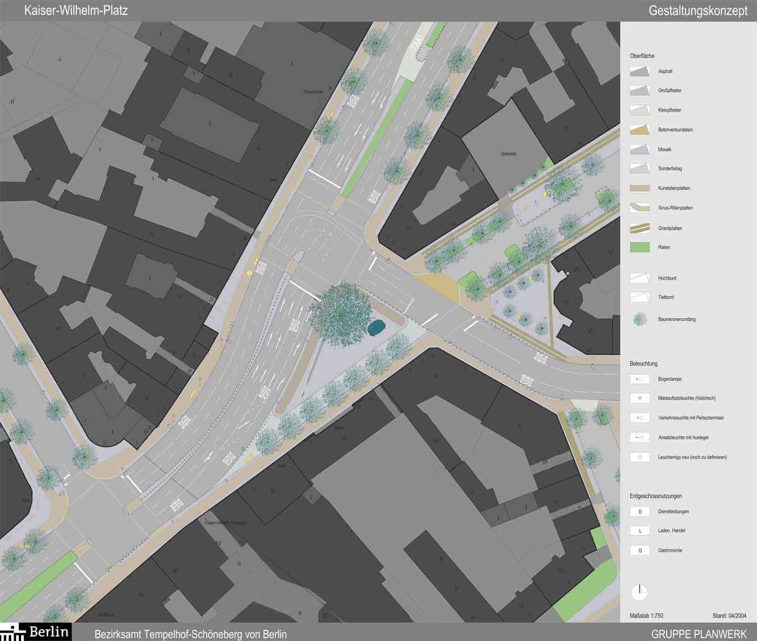Image resolution: width=757 pixels, height=641 pixels.
Task: Click the Bogenlampe legend symbol
Action: 640,379
